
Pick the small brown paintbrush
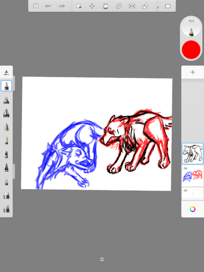coord(7,154)
